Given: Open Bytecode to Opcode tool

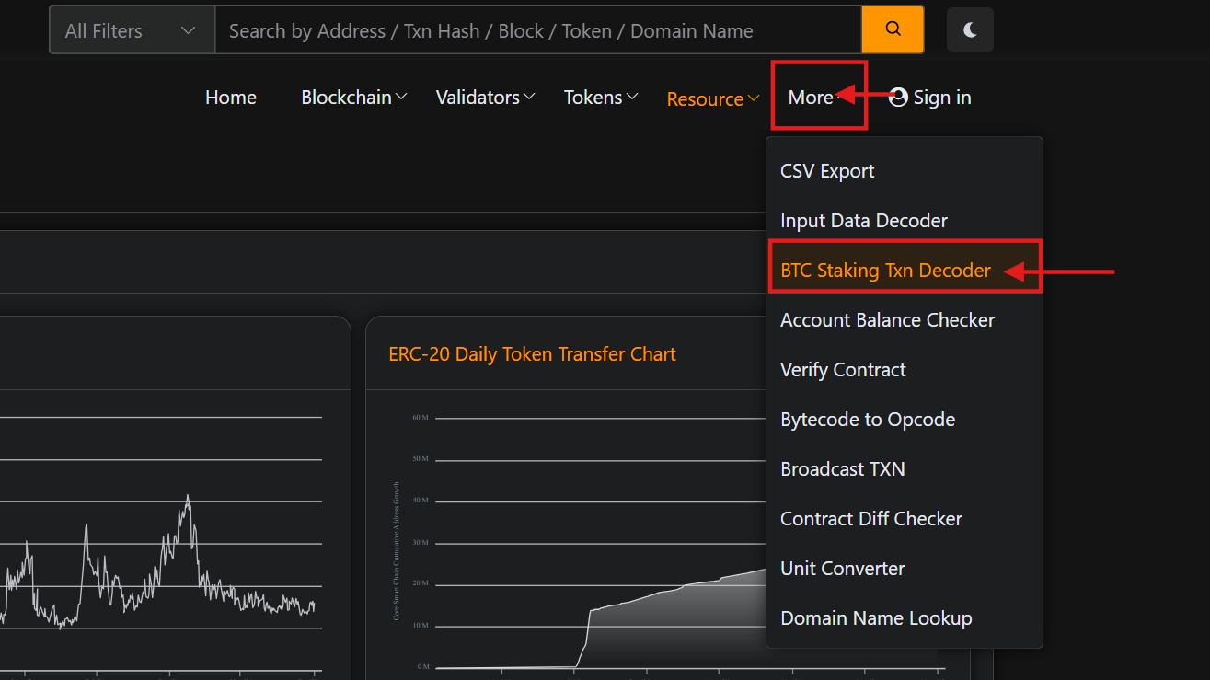Looking at the screenshot, I should coord(867,420).
